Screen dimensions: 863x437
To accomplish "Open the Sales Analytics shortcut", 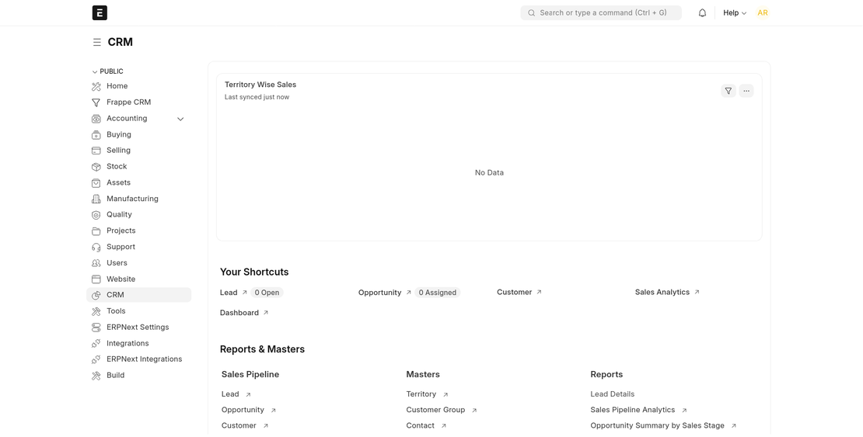I will 662,293.
